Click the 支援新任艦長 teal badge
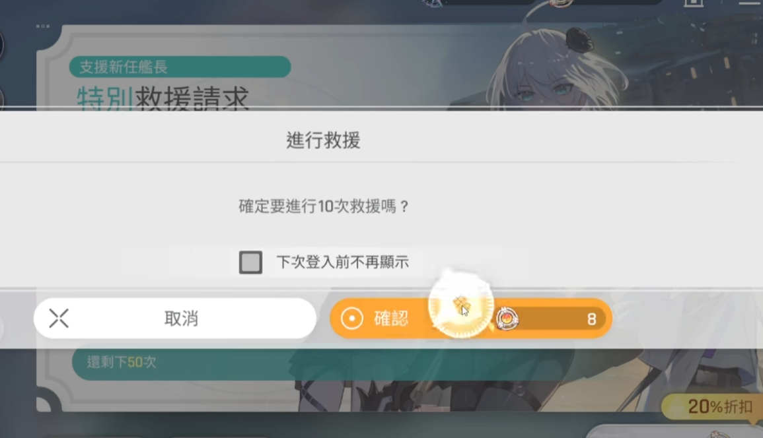 click(x=180, y=67)
